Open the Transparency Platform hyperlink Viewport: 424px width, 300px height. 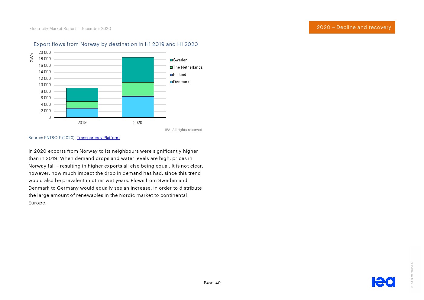[98, 138]
